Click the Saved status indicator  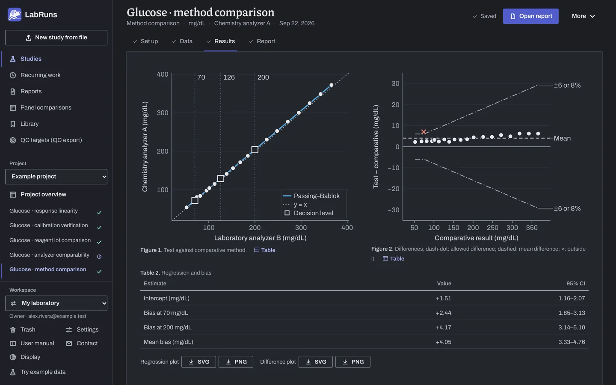[x=484, y=16]
